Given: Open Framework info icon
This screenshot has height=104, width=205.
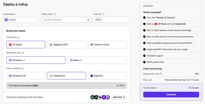Looking at the screenshot, I should pyautogui.click(x=19, y=37).
